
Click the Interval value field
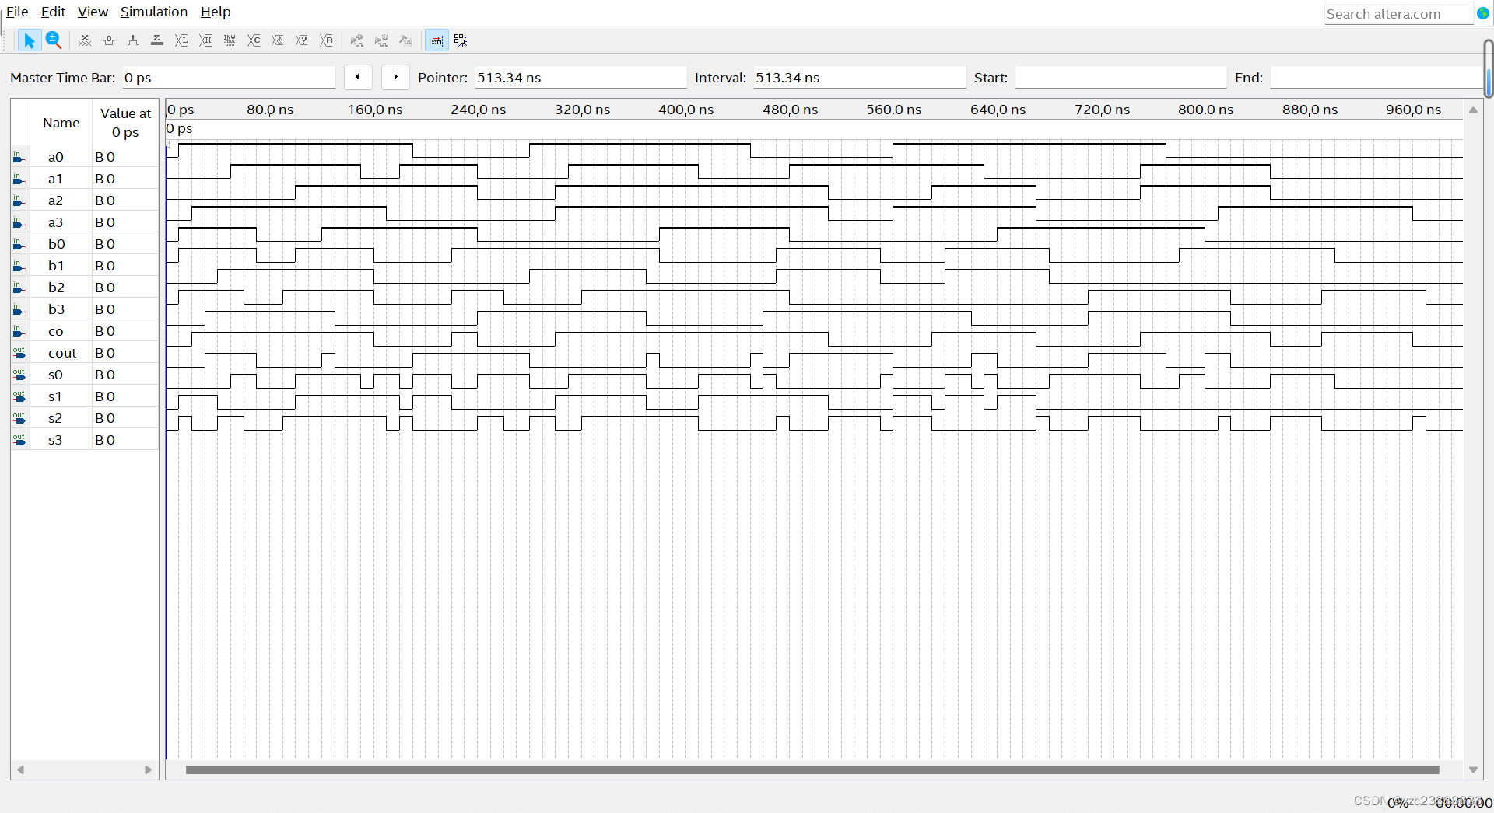[x=860, y=78]
